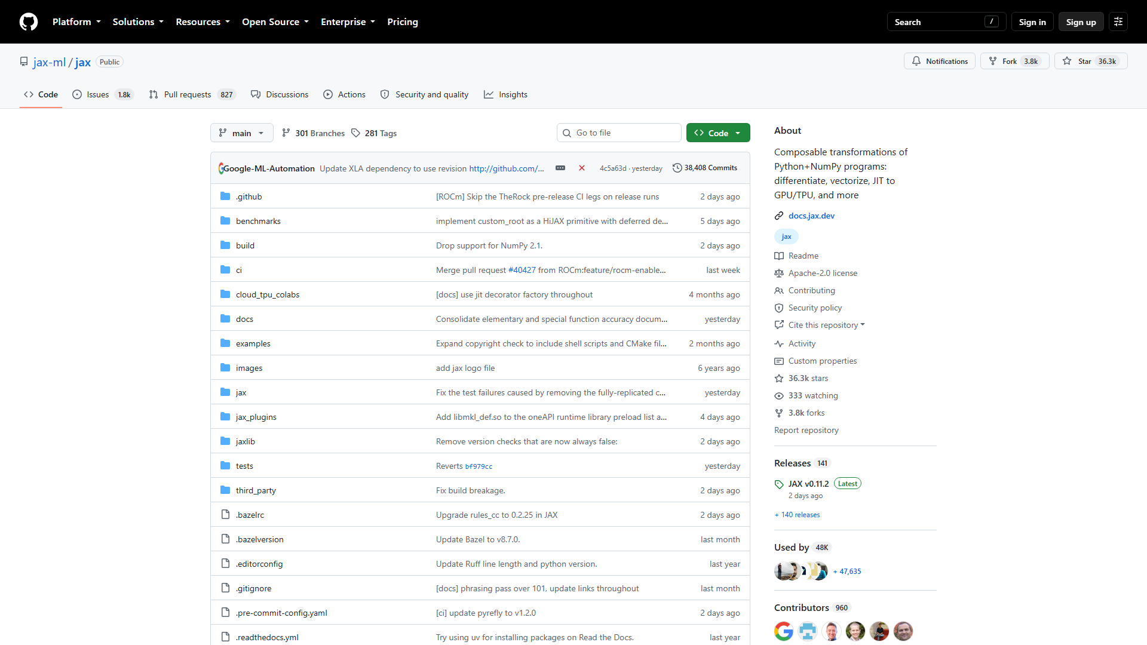Expand the Solutions menu
The image size is (1147, 645).
(x=138, y=21)
